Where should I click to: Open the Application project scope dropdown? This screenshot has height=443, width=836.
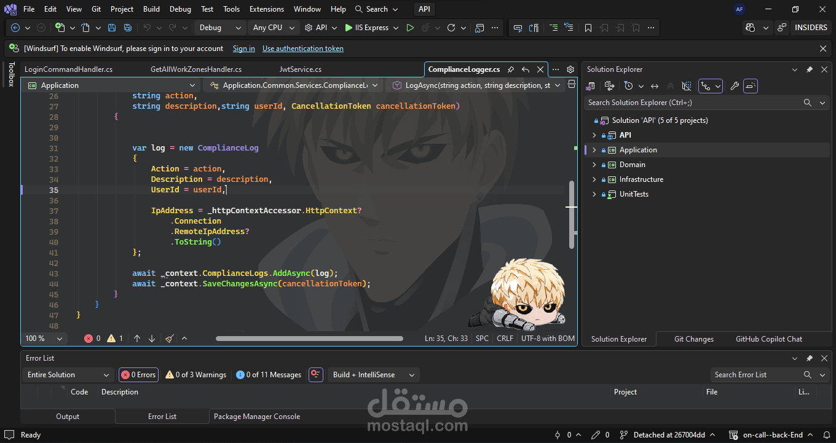(x=111, y=85)
